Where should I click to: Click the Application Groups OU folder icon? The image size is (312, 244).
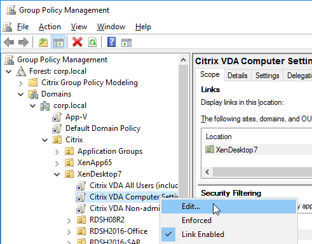(69, 151)
